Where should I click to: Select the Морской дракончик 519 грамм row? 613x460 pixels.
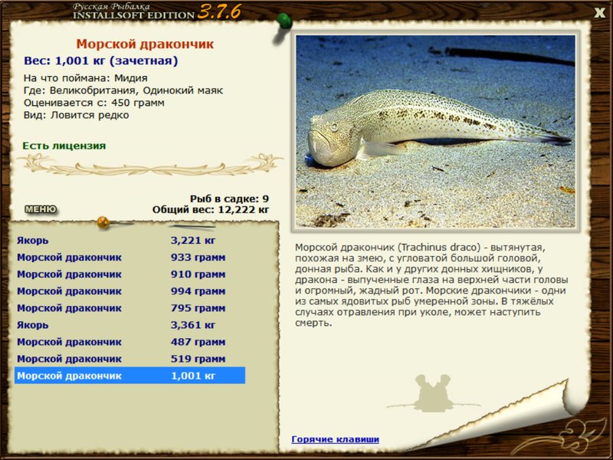pos(129,359)
